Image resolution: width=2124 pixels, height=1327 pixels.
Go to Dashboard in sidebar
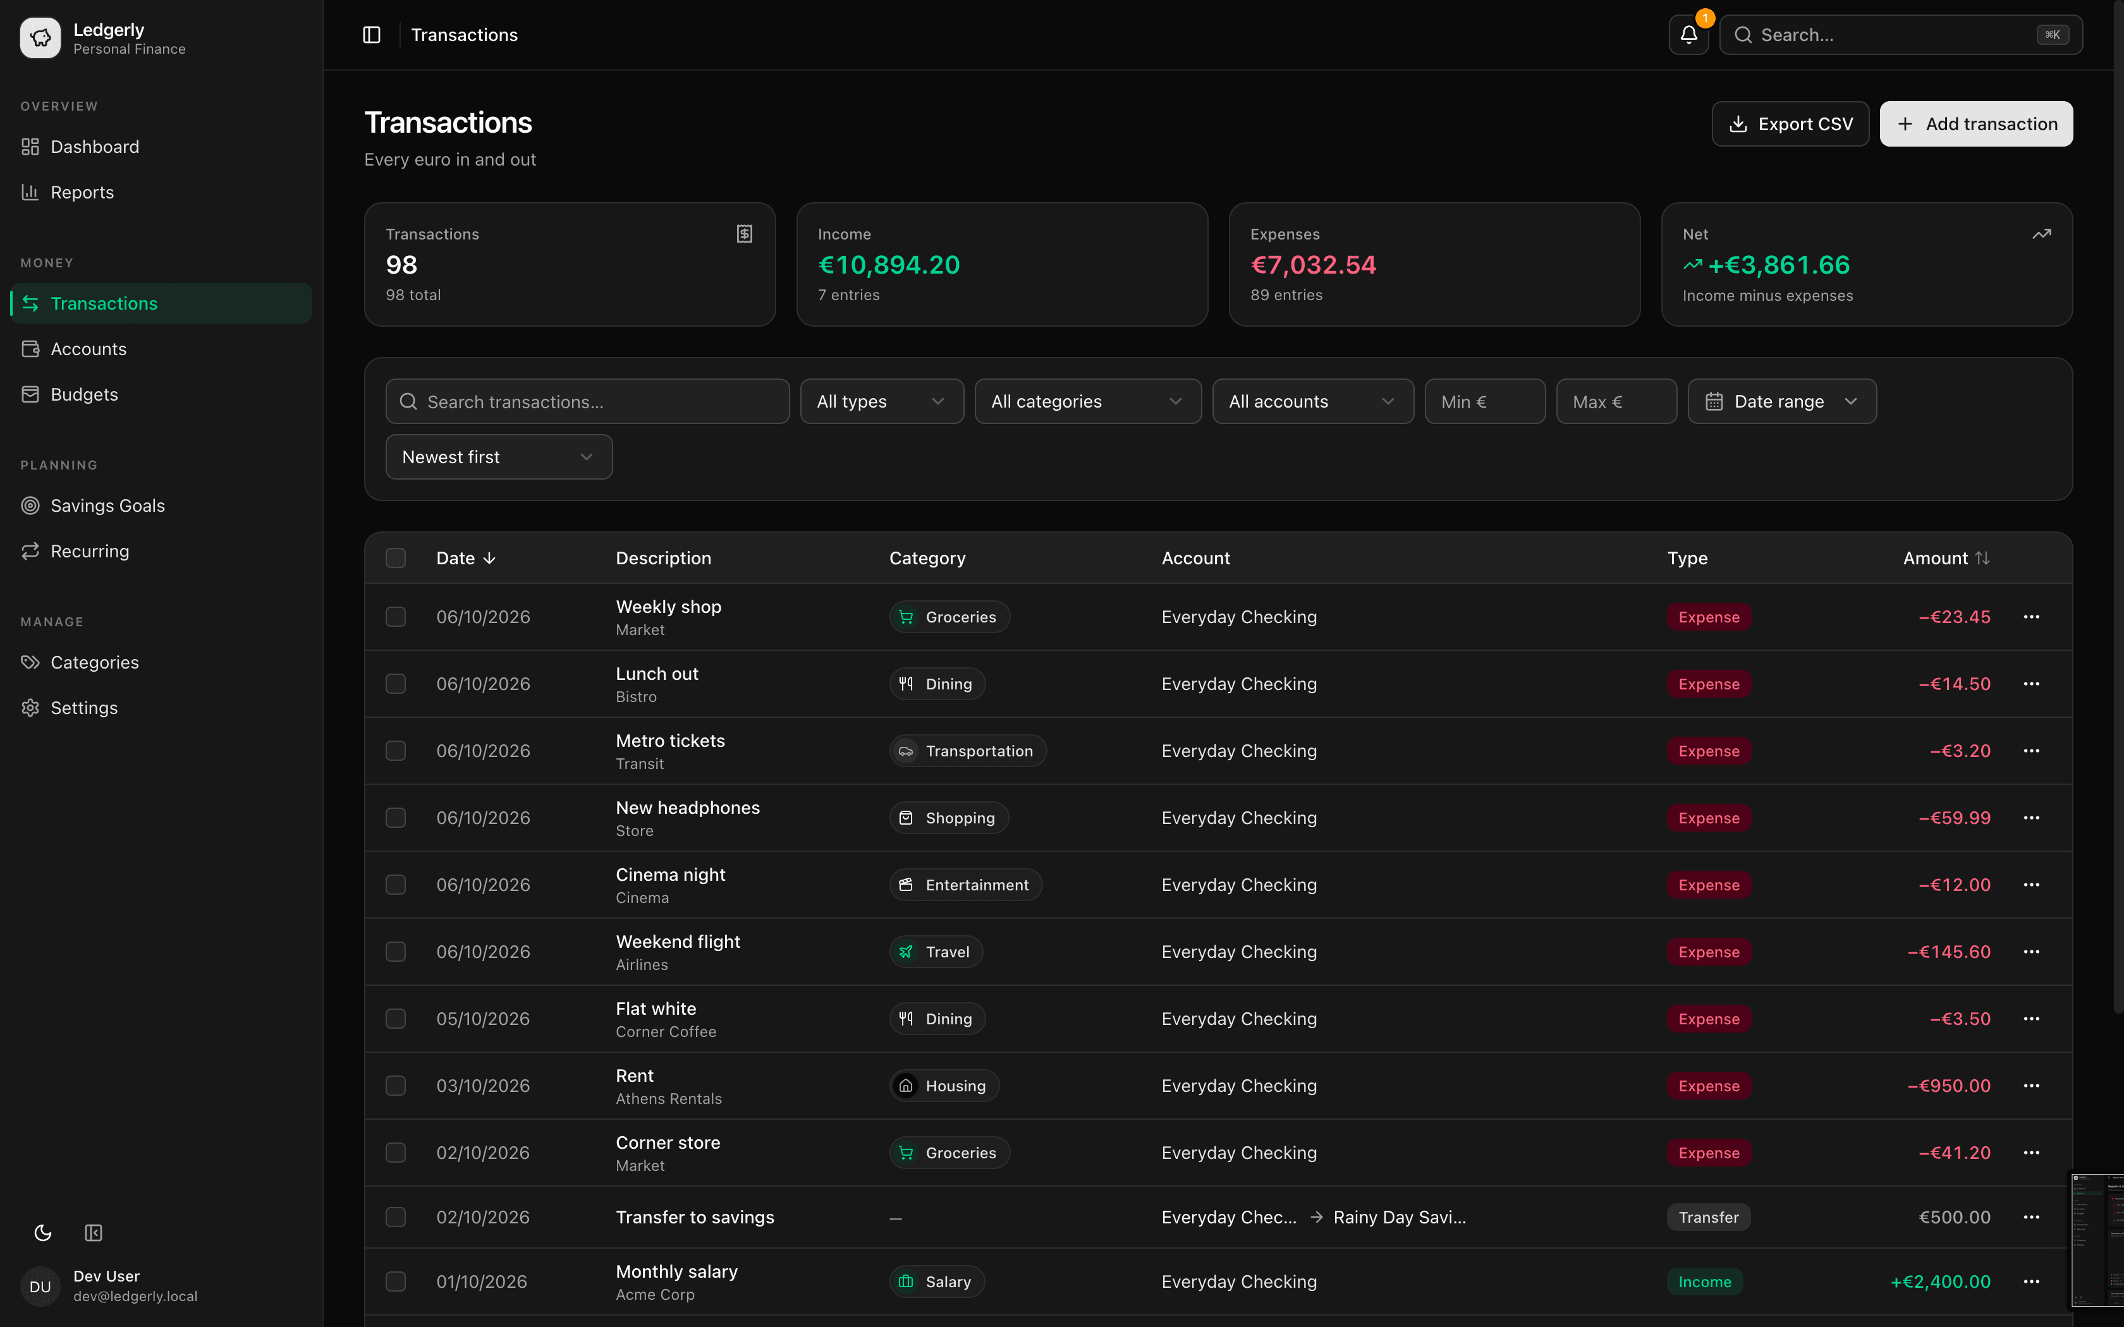click(161, 147)
